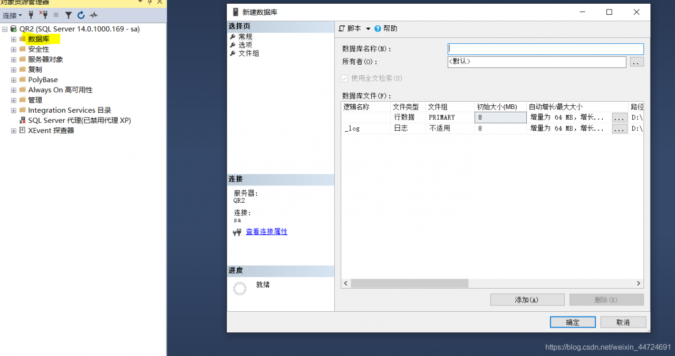Open 查看连接属性 link
The height and width of the screenshot is (356, 675).
(x=266, y=232)
